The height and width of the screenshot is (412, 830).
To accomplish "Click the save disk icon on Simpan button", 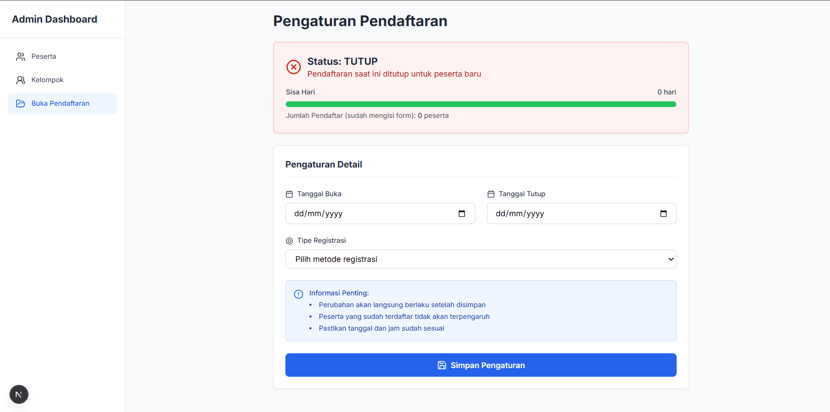I will pyautogui.click(x=442, y=365).
